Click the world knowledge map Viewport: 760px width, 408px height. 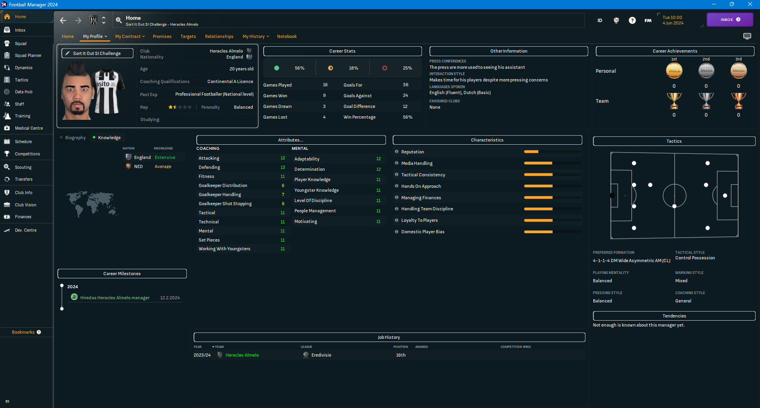(x=92, y=204)
